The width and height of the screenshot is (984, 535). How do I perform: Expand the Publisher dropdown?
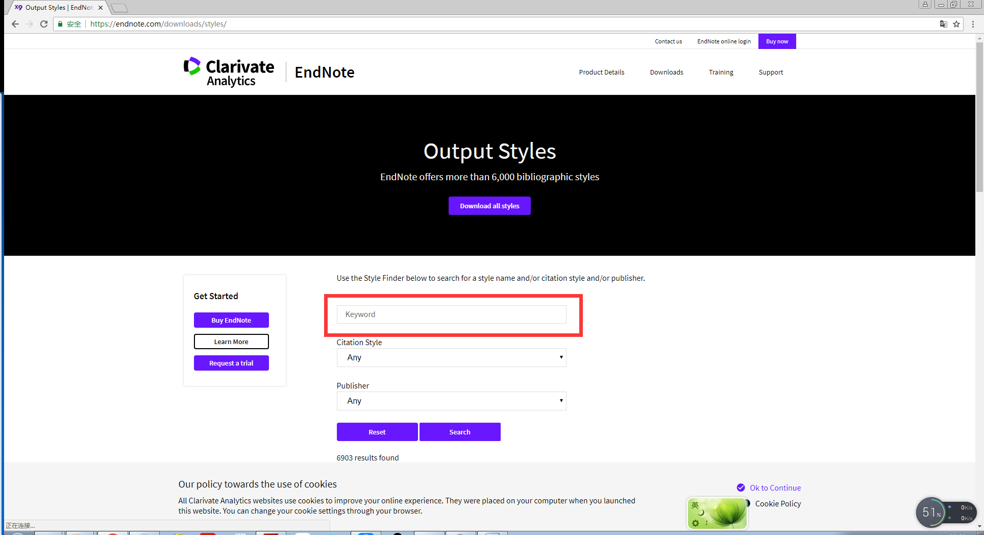[x=452, y=401]
